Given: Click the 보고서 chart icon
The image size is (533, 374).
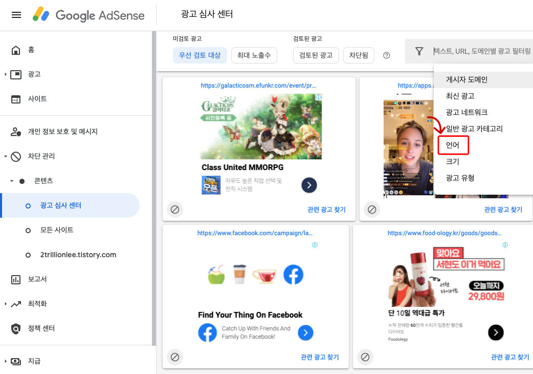Looking at the screenshot, I should pos(16,279).
